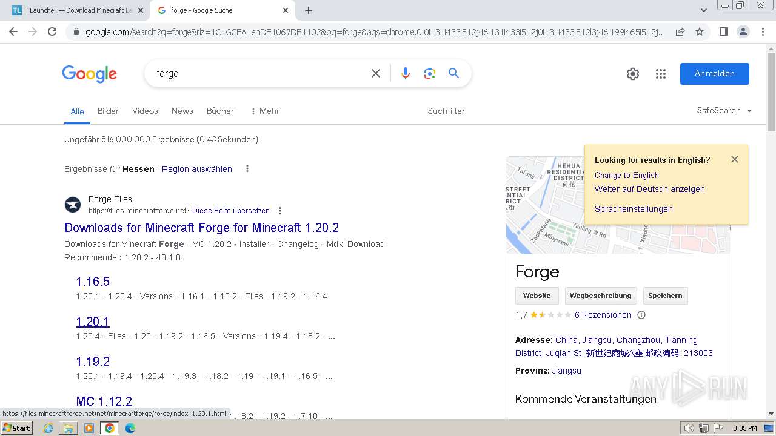Open Suchfilter options
This screenshot has height=436, width=776.
[x=446, y=111]
